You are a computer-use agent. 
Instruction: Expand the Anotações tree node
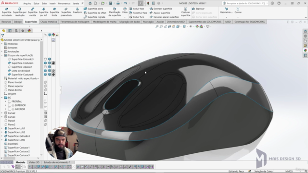pos(2,51)
